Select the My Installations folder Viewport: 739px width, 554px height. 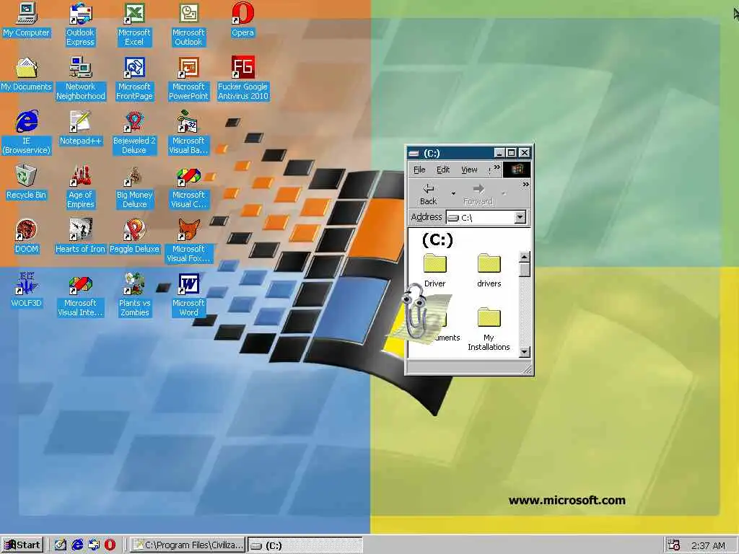point(489,329)
